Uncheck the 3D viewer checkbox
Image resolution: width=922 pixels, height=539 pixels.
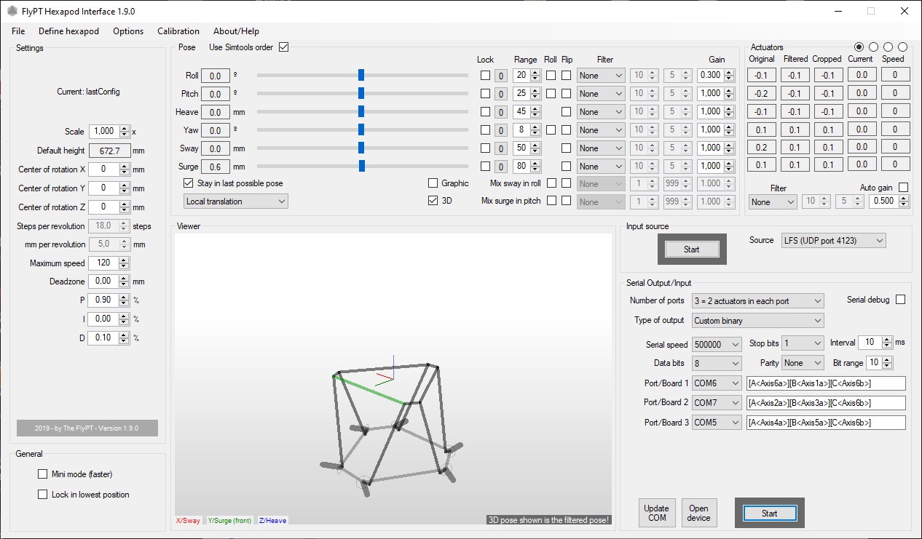click(x=433, y=200)
